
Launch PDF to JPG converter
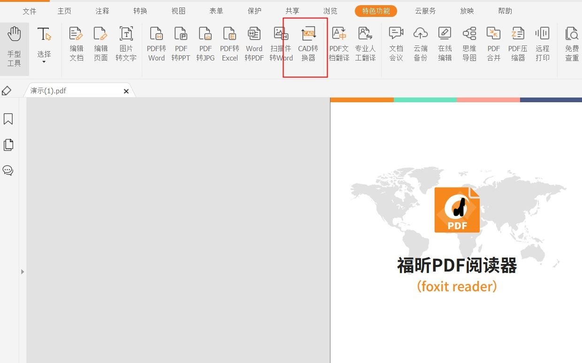206,45
